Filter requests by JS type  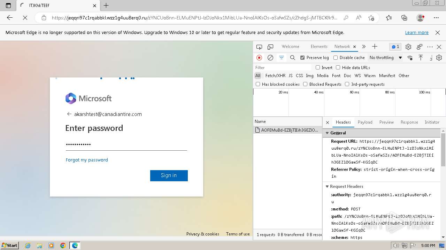click(x=291, y=76)
